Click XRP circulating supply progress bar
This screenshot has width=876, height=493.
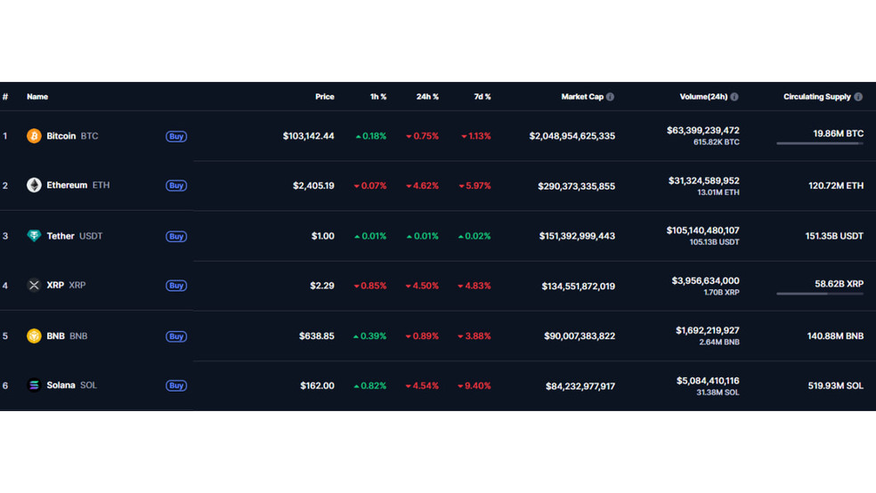[819, 294]
